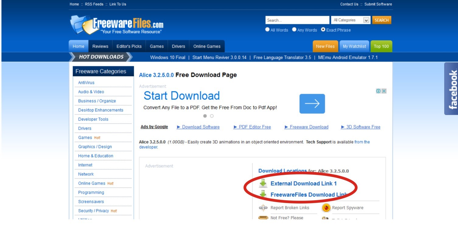Image resolution: width=458 pixels, height=233 pixels.
Task: Open the Games tab in navigation
Action: [157, 46]
